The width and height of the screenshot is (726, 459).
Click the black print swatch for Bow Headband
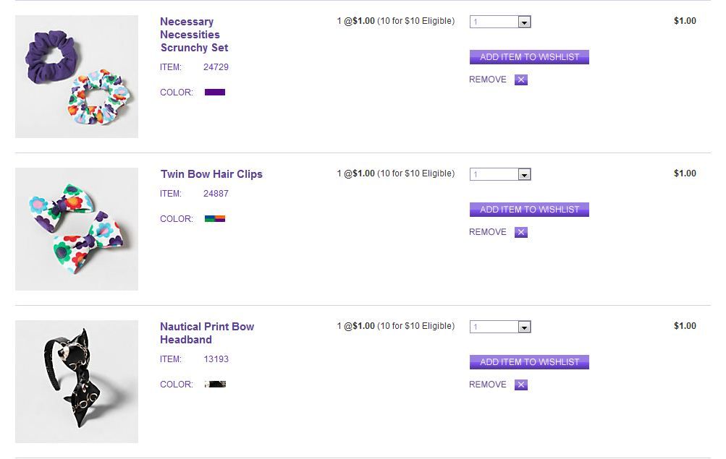(215, 385)
